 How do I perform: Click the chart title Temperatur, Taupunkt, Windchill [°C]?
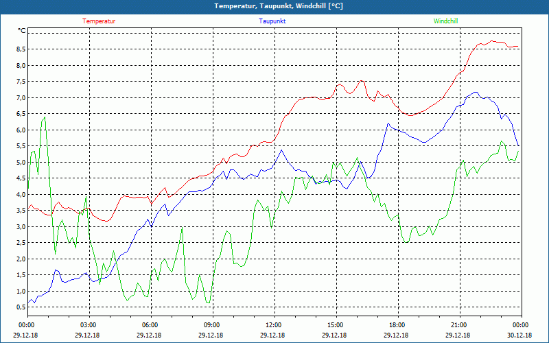pyautogui.click(x=279, y=6)
